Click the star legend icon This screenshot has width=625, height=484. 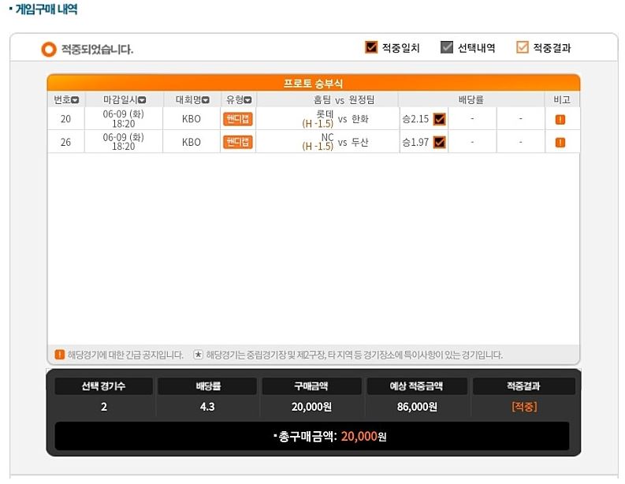click(x=198, y=355)
